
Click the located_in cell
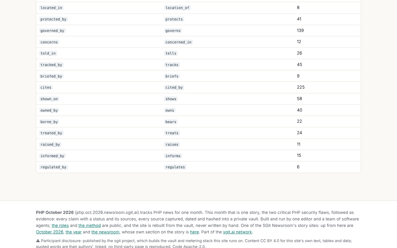pyautogui.click(x=51, y=8)
